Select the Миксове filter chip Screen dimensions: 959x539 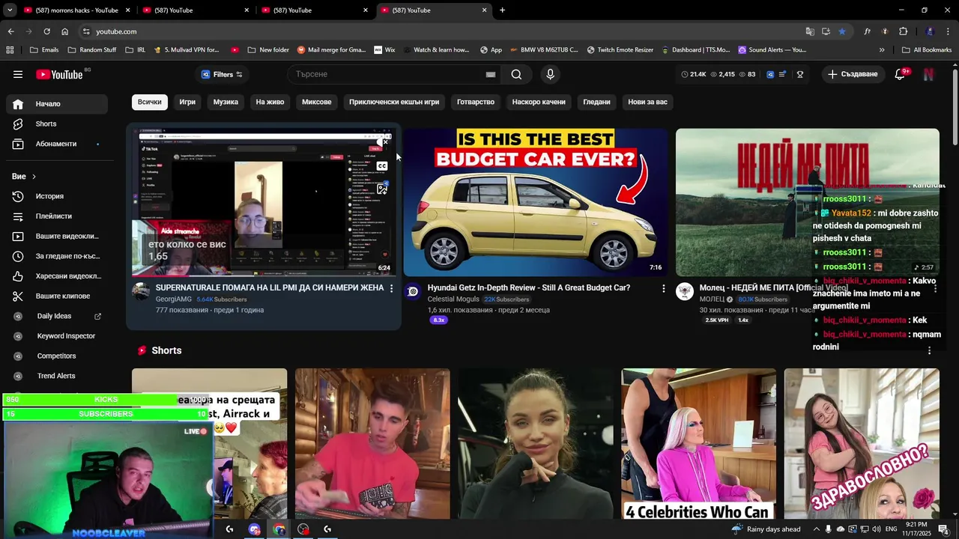pos(316,102)
